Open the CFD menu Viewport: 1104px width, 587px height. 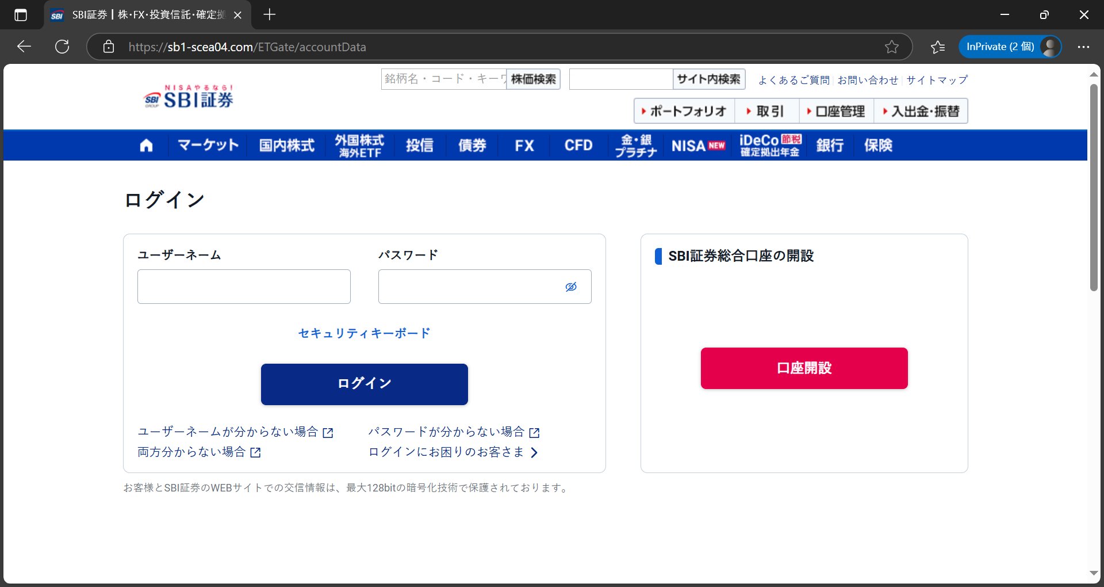pyautogui.click(x=578, y=145)
